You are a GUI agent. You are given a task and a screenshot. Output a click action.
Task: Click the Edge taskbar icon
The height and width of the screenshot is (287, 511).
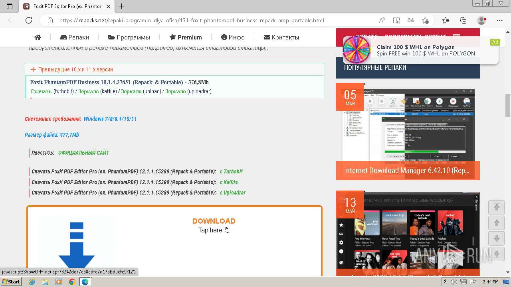(x=85, y=282)
